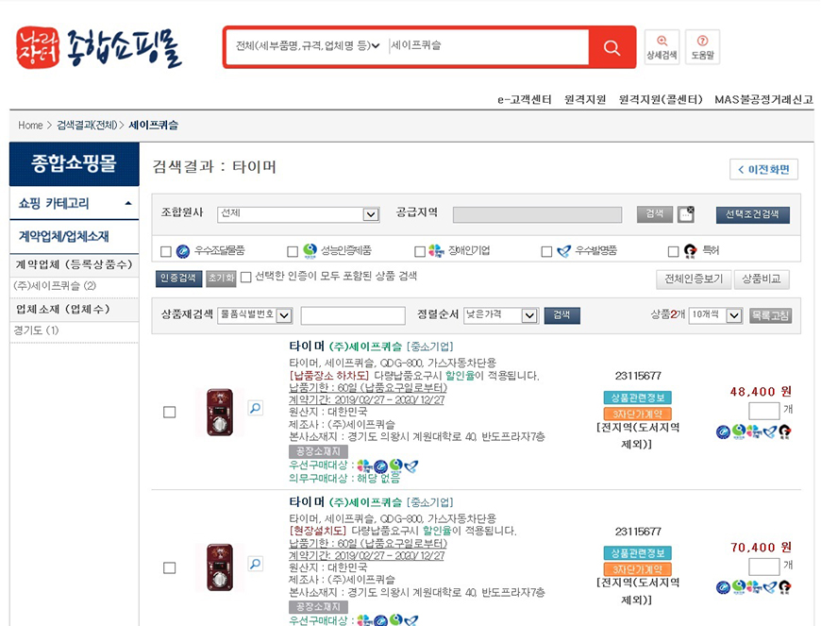
Task: Click 초기화 reset button
Action: point(221,279)
